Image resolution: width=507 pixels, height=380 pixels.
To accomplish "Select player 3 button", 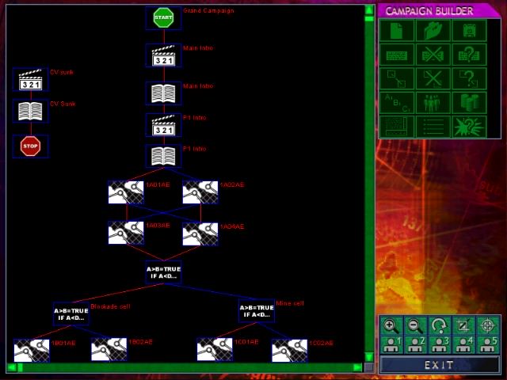I will [x=440, y=344].
